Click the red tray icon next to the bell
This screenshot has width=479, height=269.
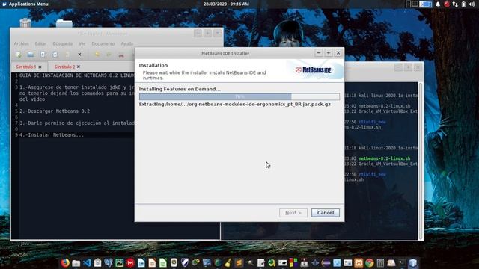tap(447, 4)
